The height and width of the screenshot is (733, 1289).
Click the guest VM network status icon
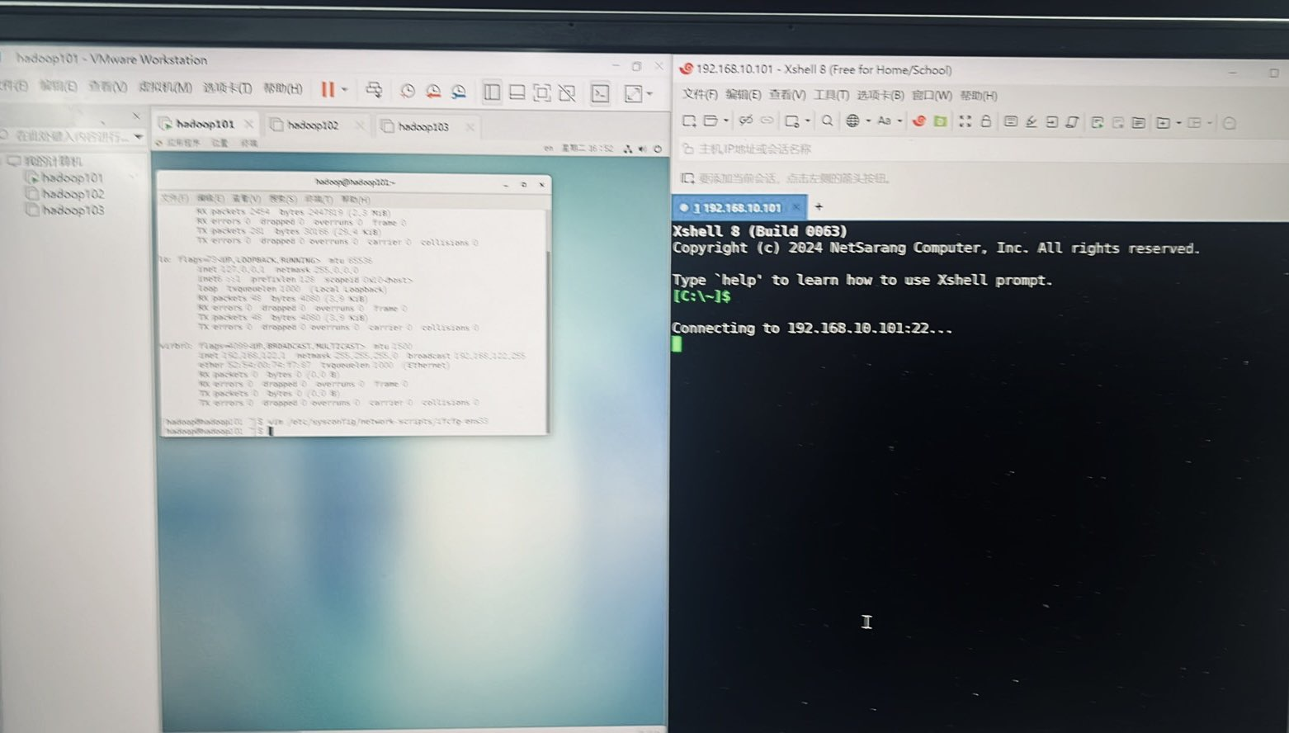coord(628,149)
